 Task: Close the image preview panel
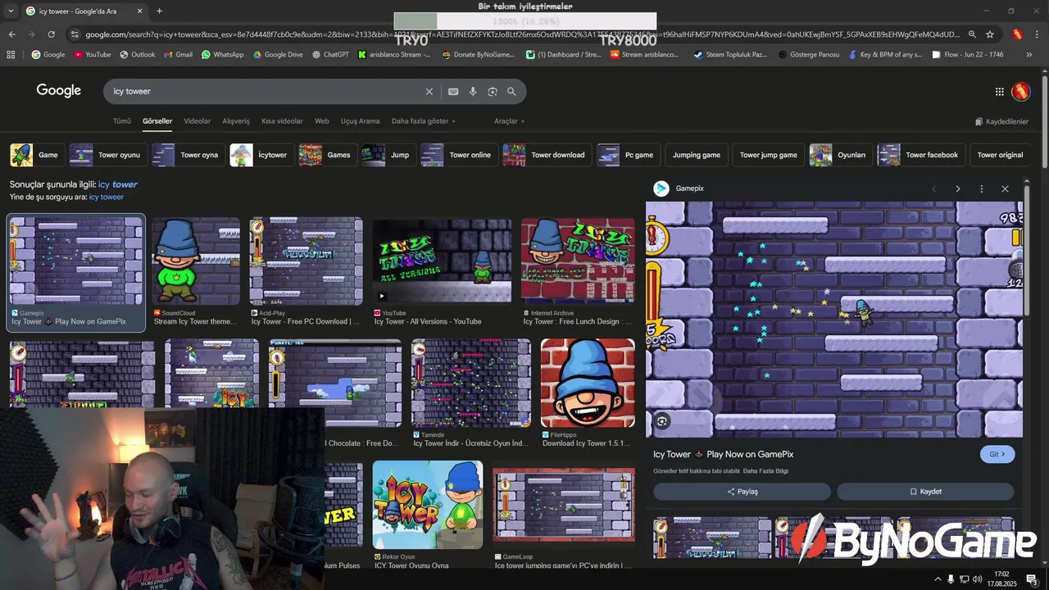tap(1005, 188)
